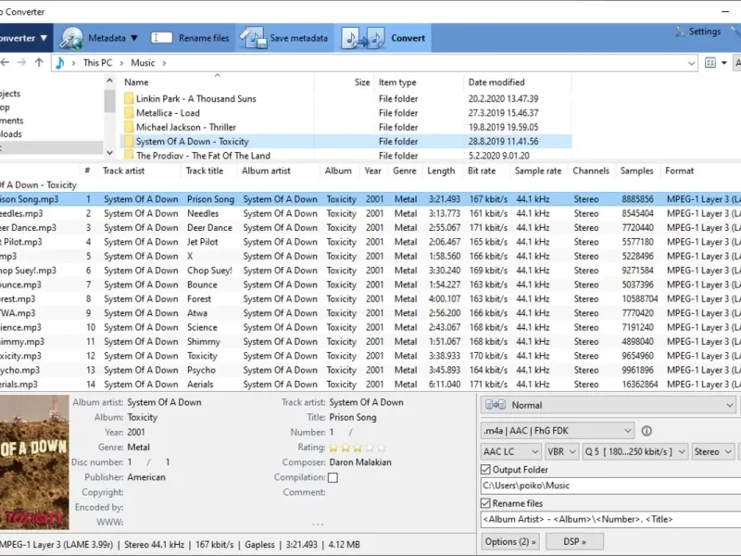The image size is (741, 556).
Task: Sort by Length column
Action: click(444, 171)
